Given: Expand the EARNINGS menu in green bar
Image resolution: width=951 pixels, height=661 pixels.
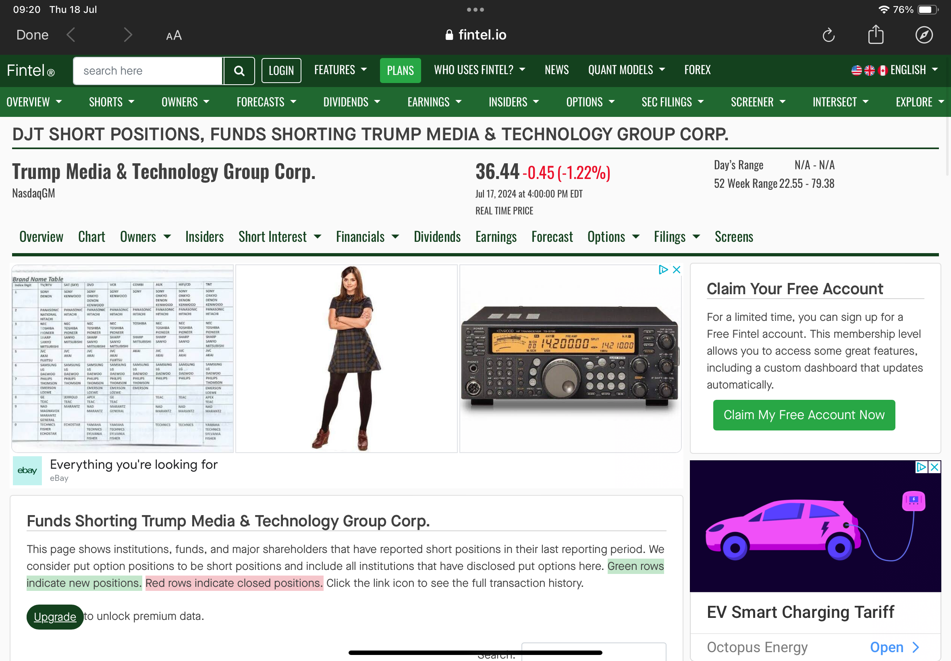Looking at the screenshot, I should (x=434, y=102).
